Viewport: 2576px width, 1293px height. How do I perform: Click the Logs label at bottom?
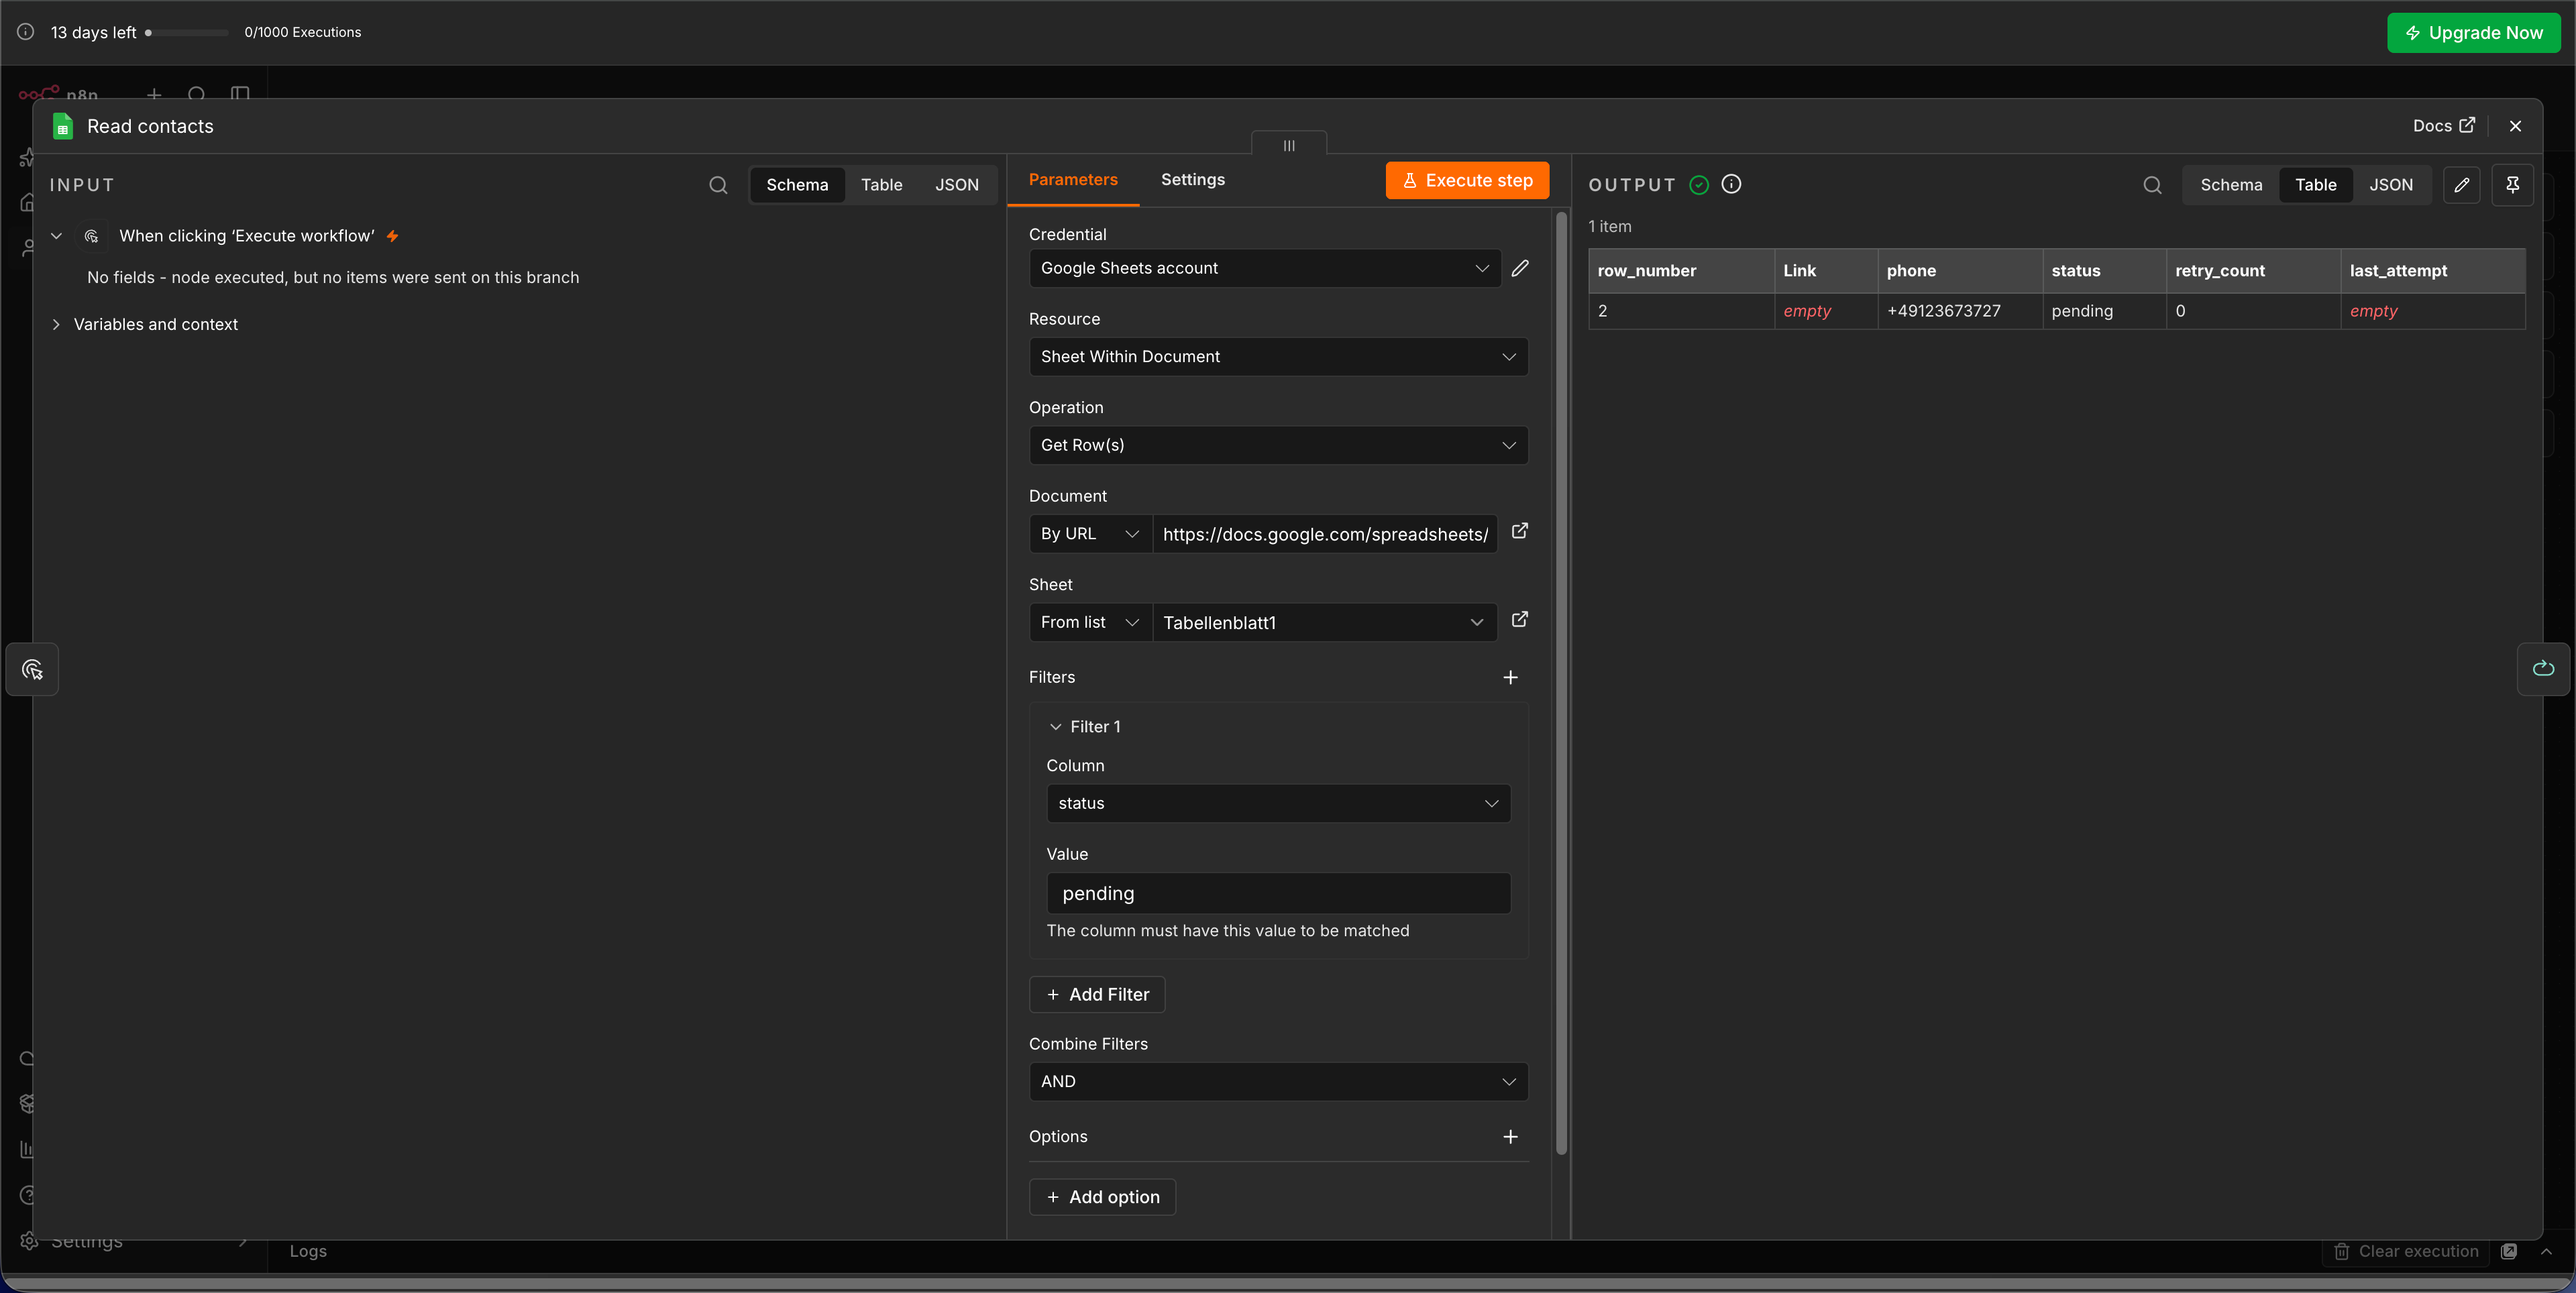tap(308, 1251)
